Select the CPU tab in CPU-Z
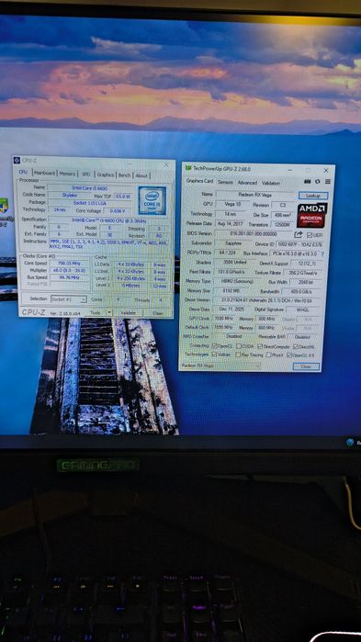 23,173
